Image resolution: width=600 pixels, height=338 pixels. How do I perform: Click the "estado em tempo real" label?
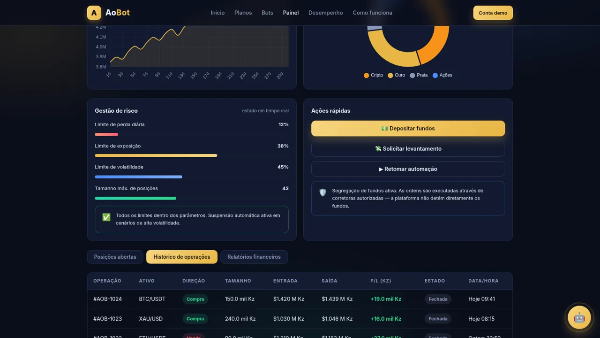point(265,111)
